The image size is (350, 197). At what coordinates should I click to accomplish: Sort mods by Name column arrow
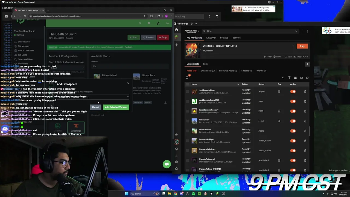[x=238, y=84]
